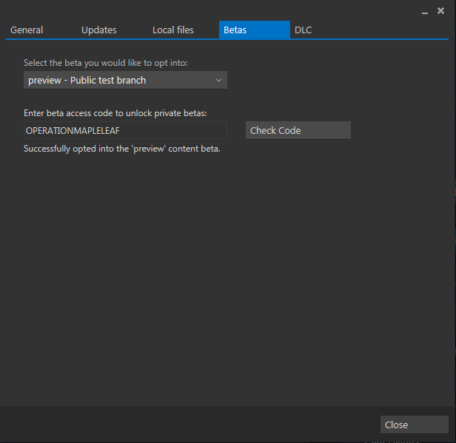Click the blank area of the Betas panel
This screenshot has height=443, width=456.
[x=222, y=281]
